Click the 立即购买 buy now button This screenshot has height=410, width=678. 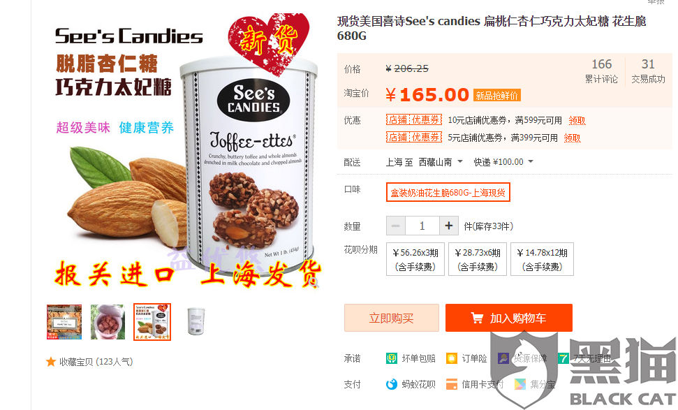click(x=391, y=318)
